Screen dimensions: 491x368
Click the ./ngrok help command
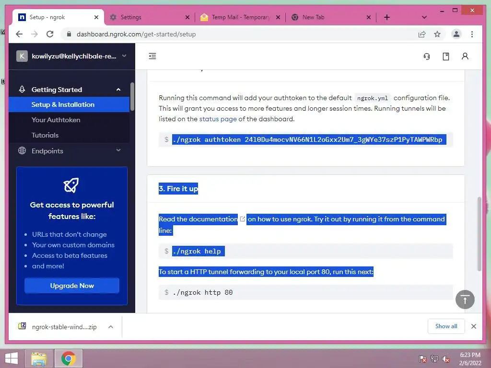tap(198, 251)
